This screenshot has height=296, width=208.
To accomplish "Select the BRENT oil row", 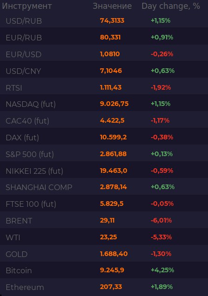I will tap(104, 220).
